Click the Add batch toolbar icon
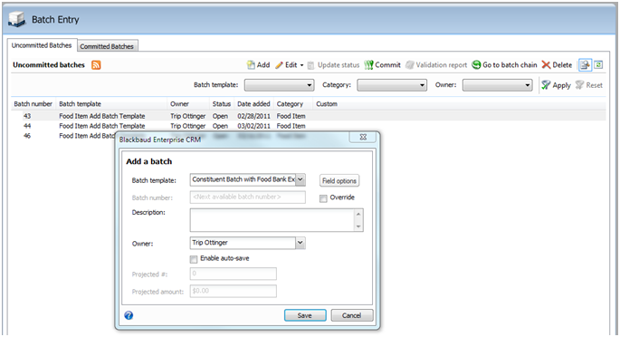 (x=251, y=65)
